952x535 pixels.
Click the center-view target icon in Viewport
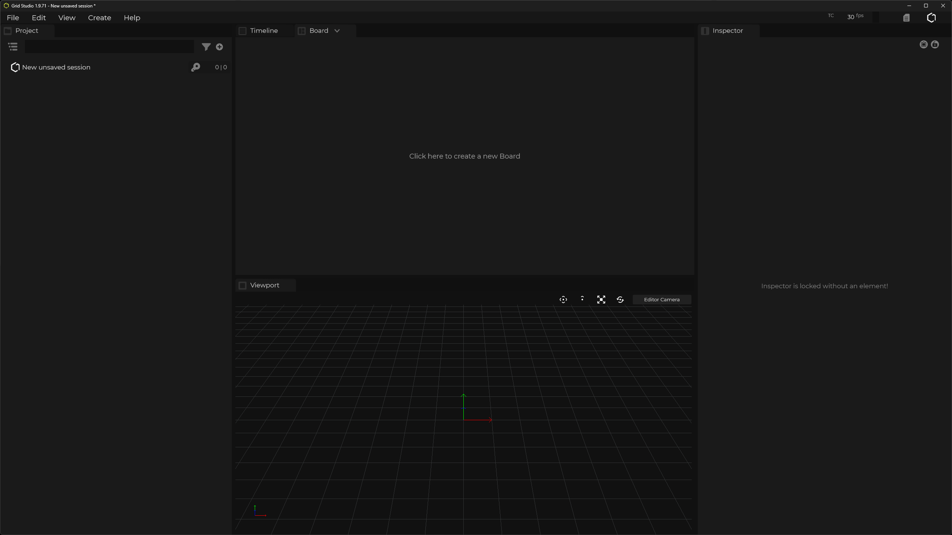point(563,300)
